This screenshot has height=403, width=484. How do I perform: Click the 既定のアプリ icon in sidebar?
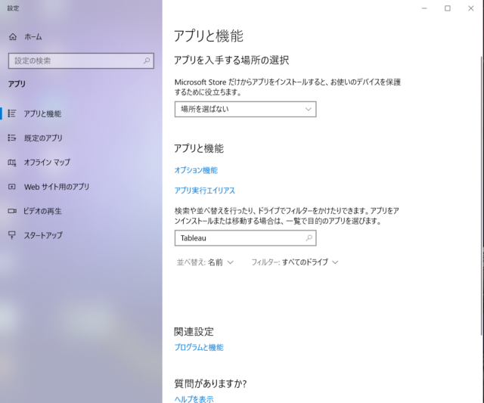(12, 138)
